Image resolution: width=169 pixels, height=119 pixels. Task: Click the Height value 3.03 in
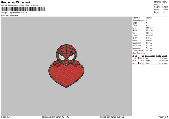click(x=165, y=7)
